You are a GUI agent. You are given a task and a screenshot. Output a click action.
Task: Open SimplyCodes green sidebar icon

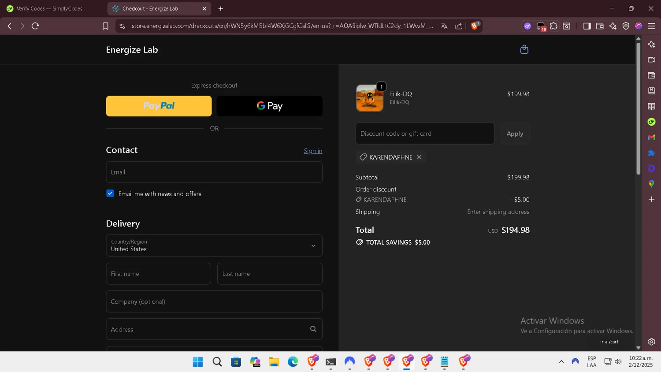click(x=651, y=122)
